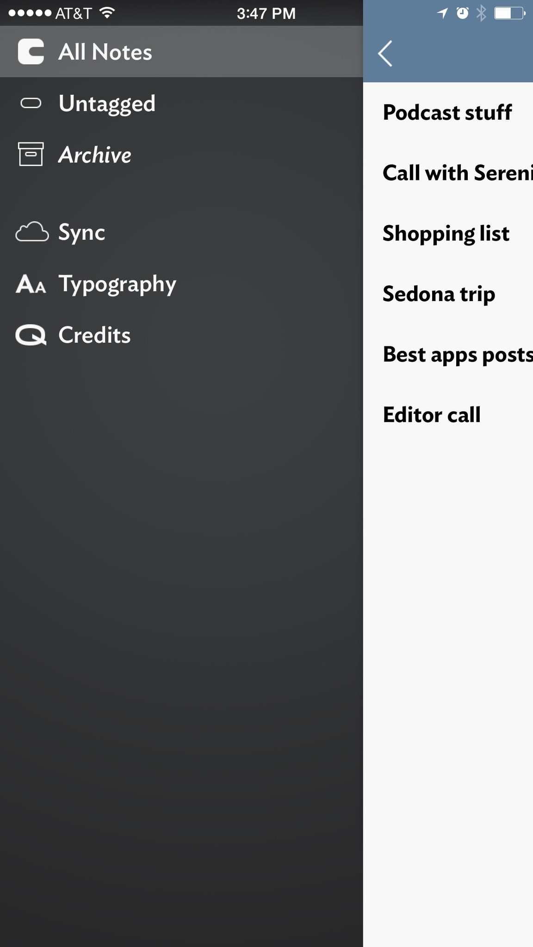
Task: Tap the Credits logo icon
Action: point(31,335)
